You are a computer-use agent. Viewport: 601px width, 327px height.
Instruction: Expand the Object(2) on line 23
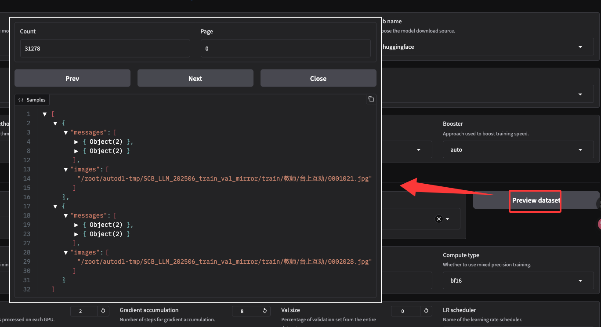point(76,234)
